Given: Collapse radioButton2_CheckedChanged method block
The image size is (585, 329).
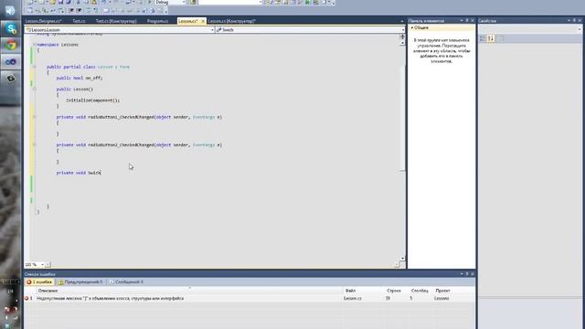Looking at the screenshot, I should 35,144.
